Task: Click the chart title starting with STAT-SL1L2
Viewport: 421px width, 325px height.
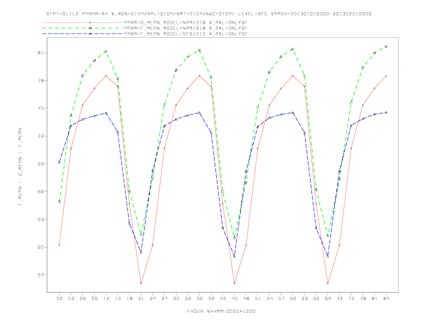Action: (x=208, y=14)
